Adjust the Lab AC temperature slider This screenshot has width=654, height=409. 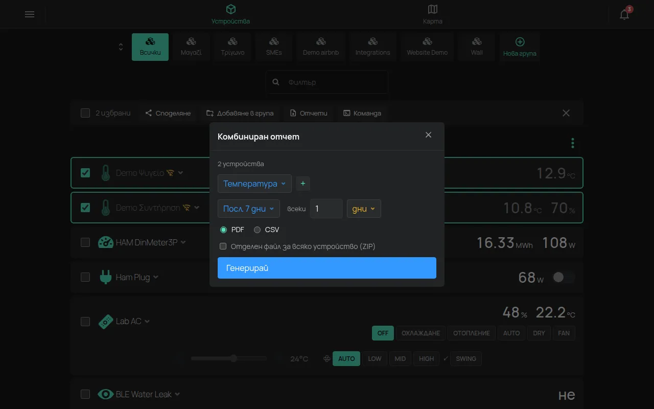(229, 358)
